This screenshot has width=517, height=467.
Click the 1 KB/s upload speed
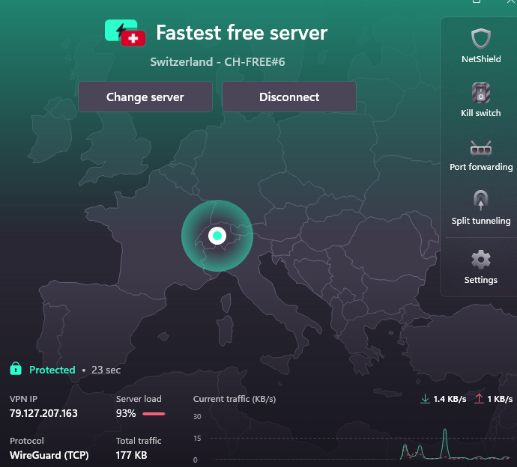(500, 399)
